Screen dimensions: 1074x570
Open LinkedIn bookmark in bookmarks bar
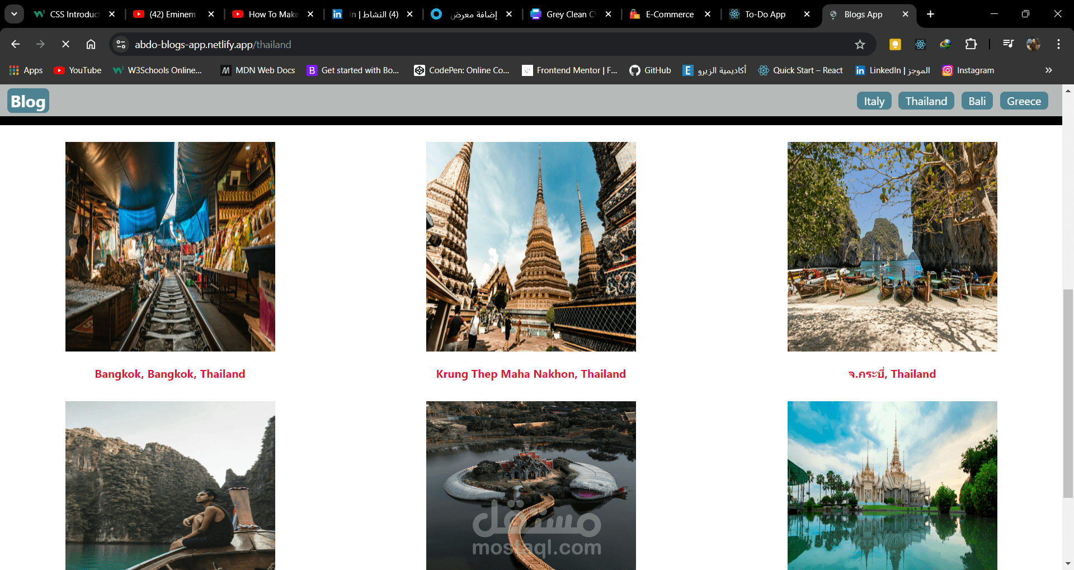[893, 70]
